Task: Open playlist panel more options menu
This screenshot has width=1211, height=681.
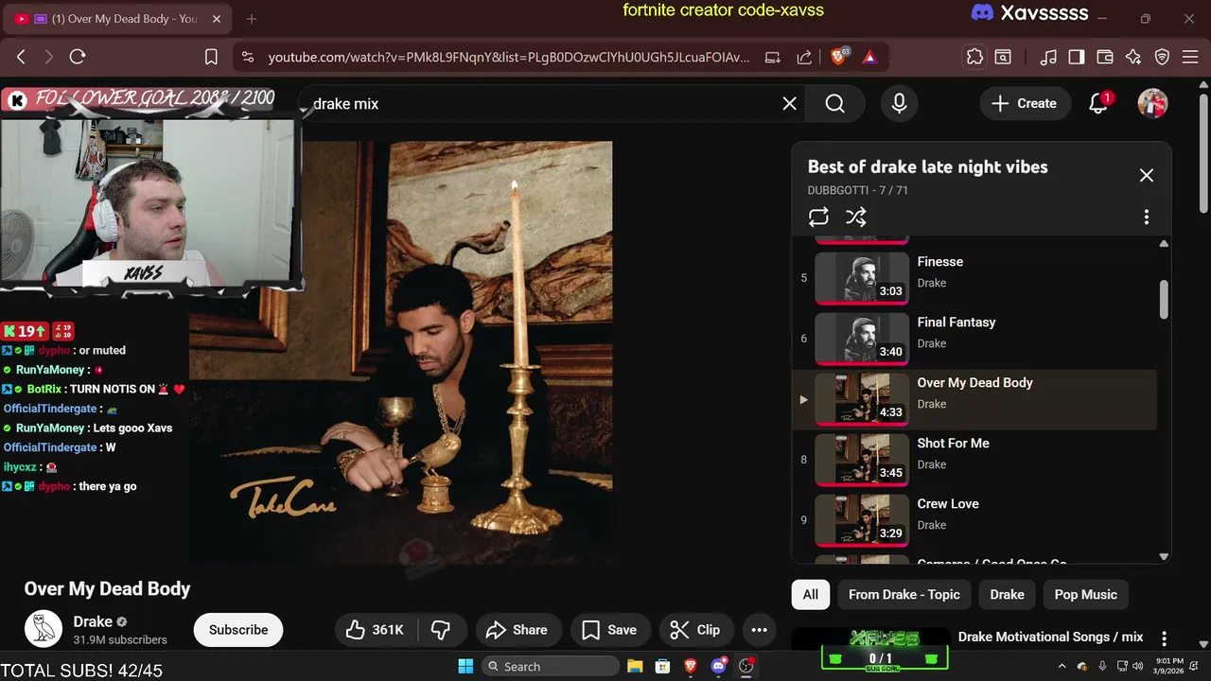Action: pos(1146,218)
